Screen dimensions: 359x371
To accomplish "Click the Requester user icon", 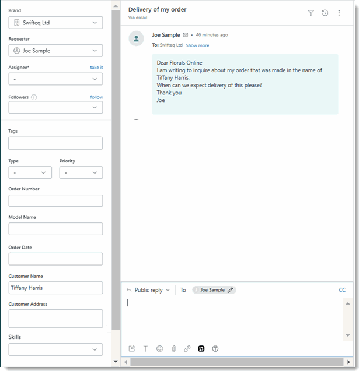I will pos(16,51).
